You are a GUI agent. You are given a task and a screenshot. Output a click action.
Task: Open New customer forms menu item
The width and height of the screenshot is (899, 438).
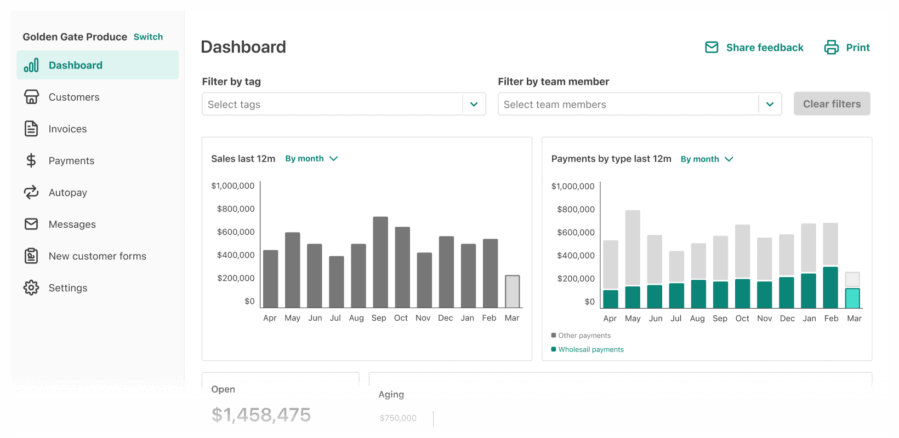[x=97, y=256]
